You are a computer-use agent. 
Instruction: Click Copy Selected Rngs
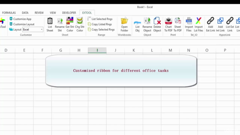pyautogui.click(x=101, y=29)
